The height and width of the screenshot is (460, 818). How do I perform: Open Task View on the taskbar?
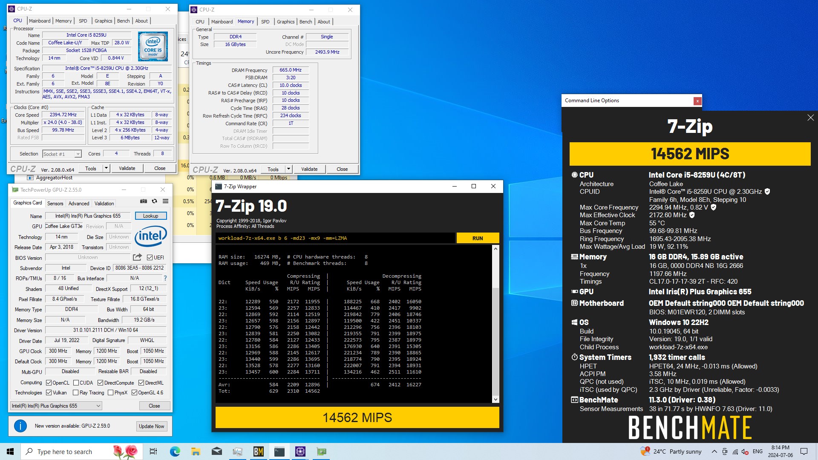coord(153,451)
